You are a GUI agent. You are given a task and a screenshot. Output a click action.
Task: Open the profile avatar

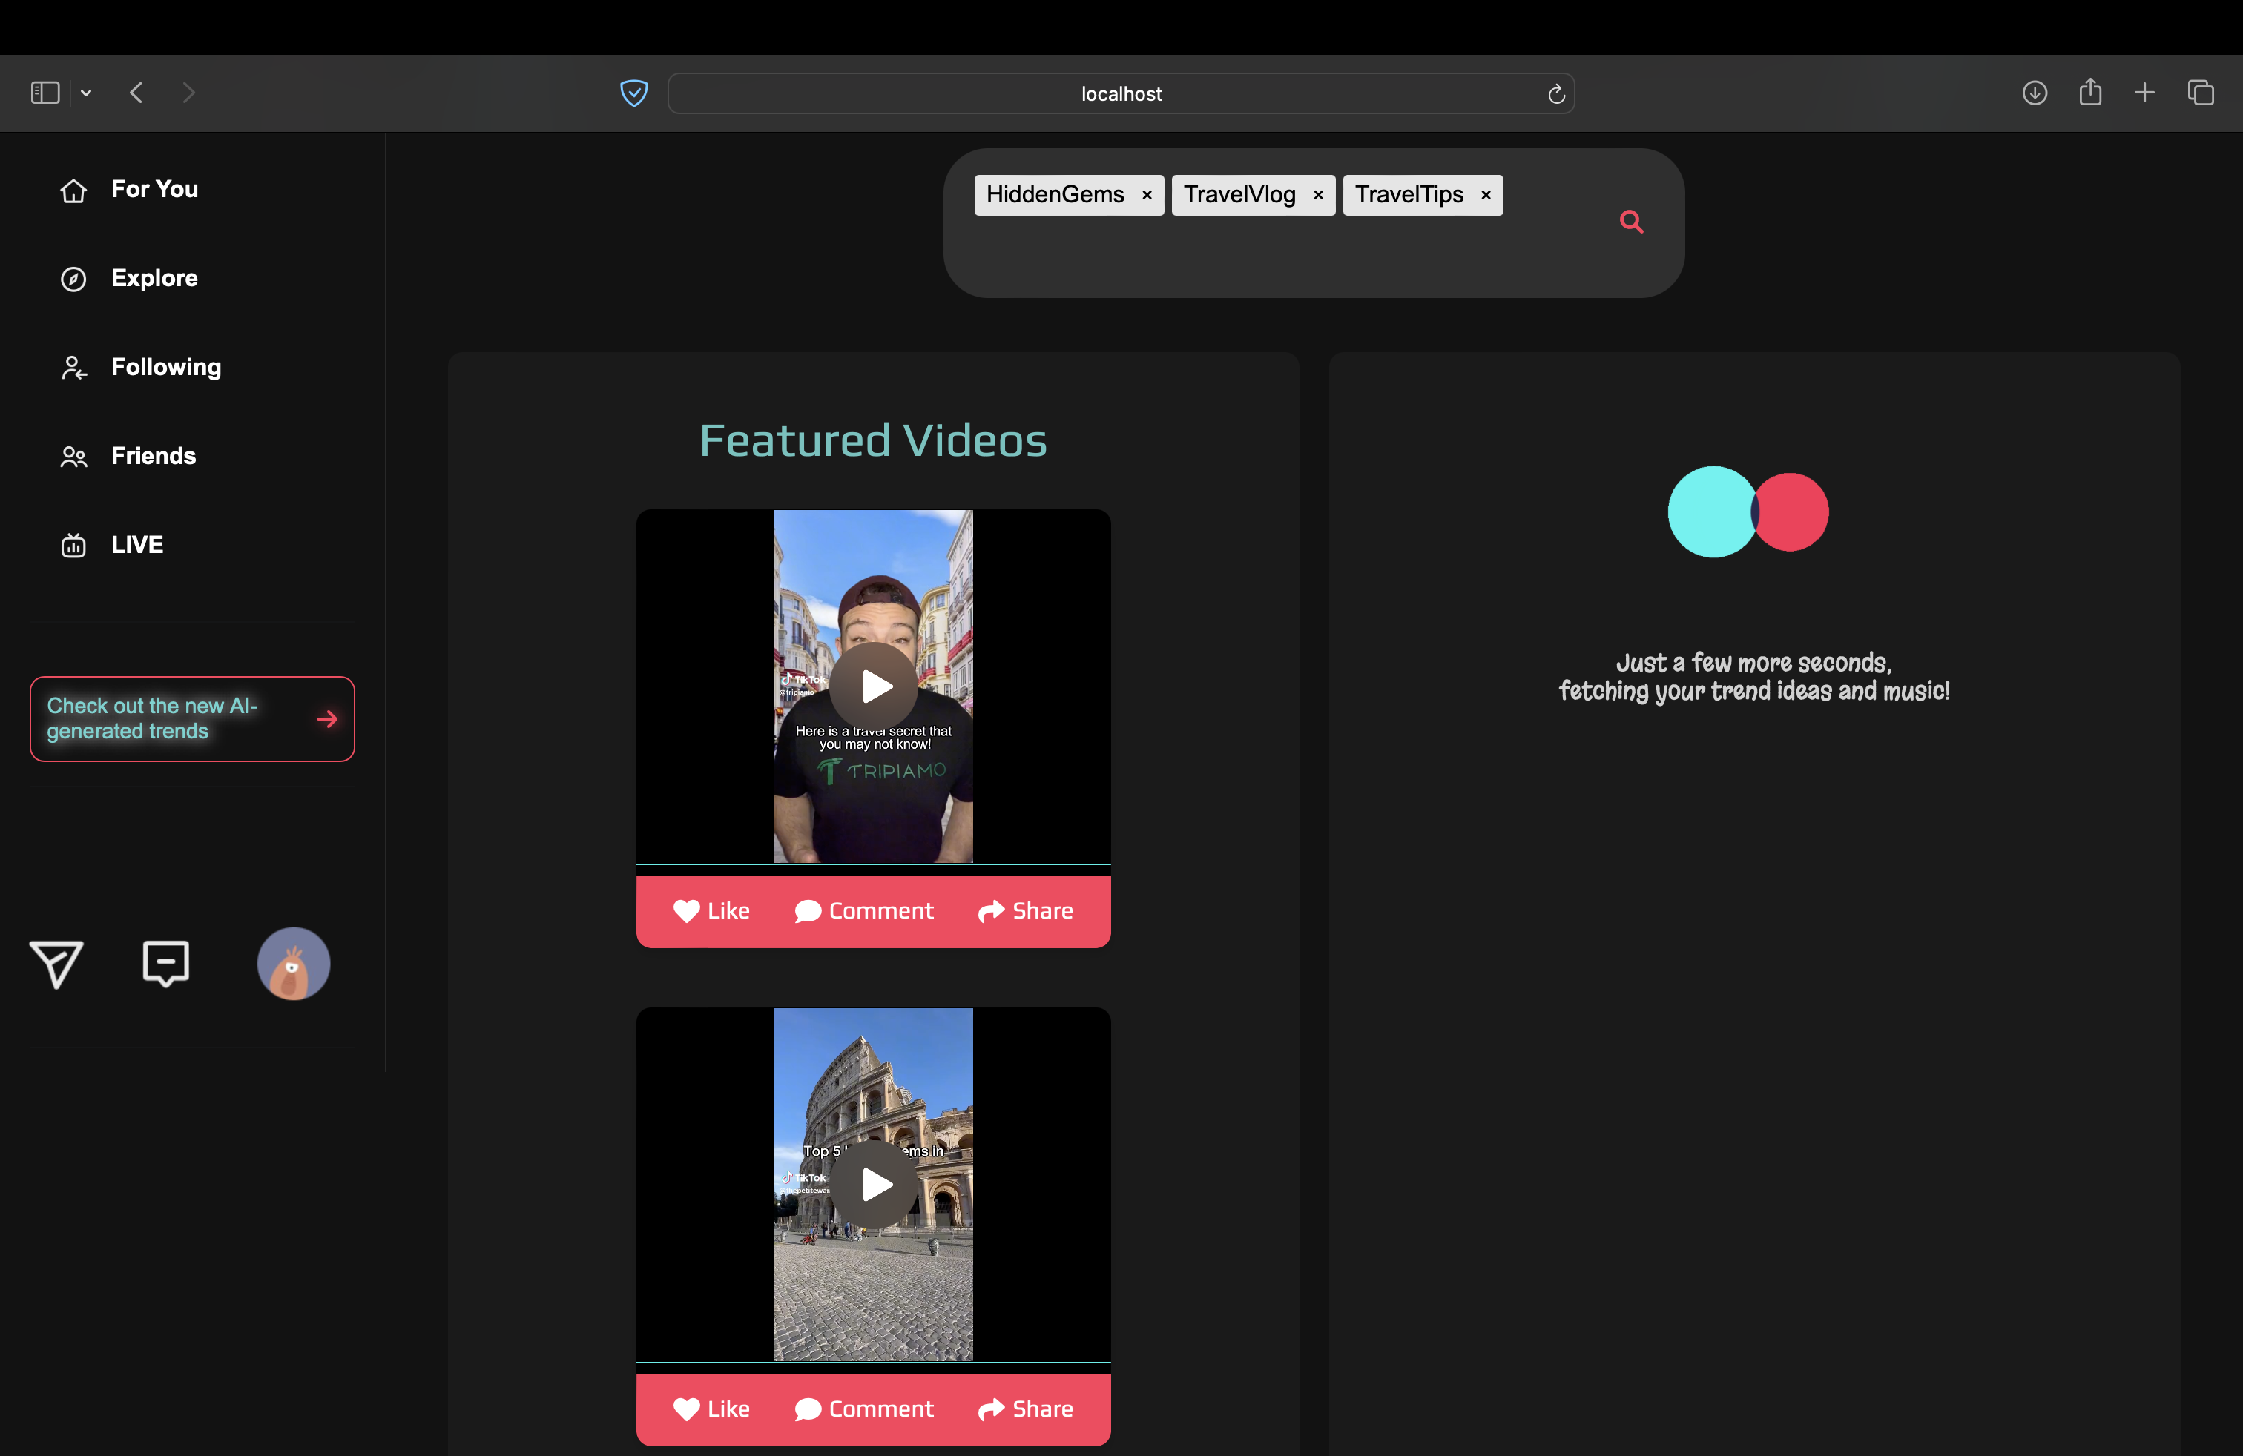tap(293, 964)
